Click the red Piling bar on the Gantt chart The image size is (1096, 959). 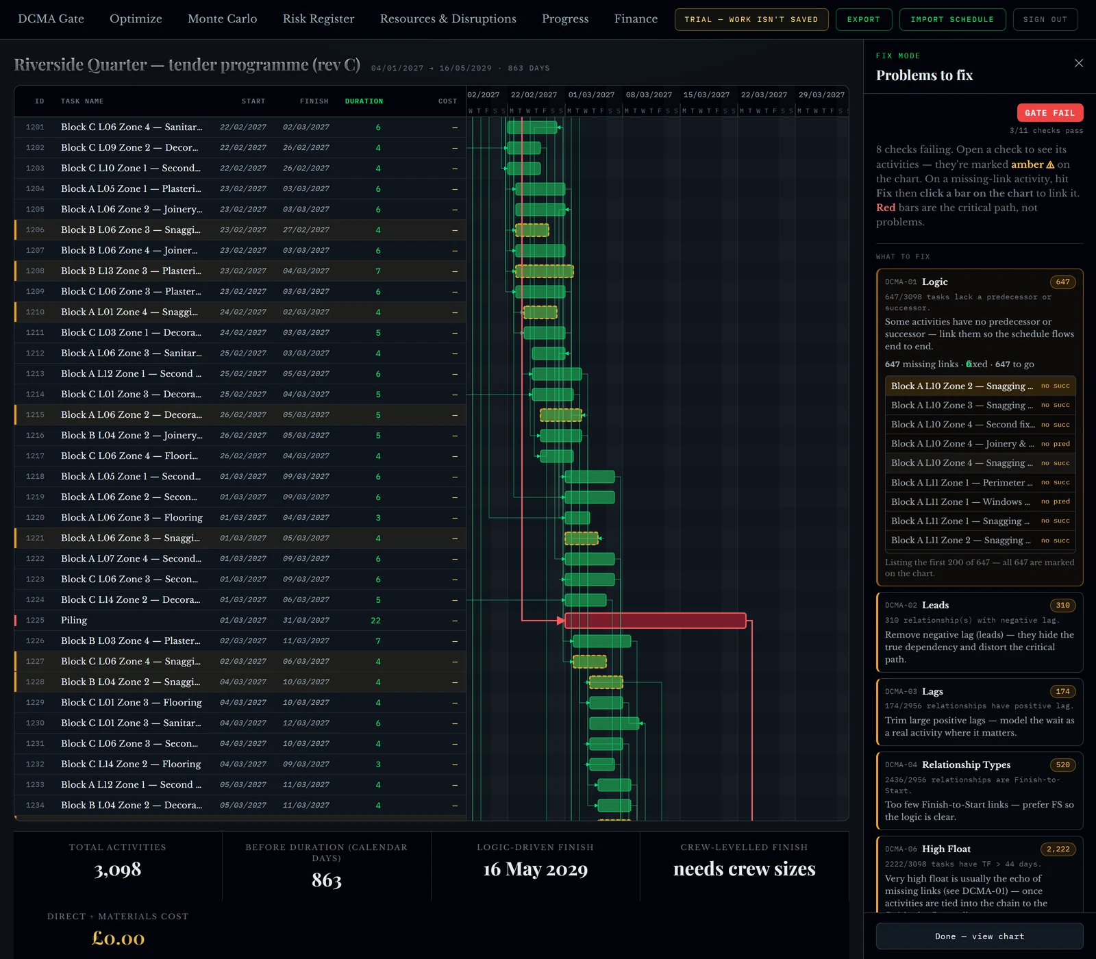point(656,620)
